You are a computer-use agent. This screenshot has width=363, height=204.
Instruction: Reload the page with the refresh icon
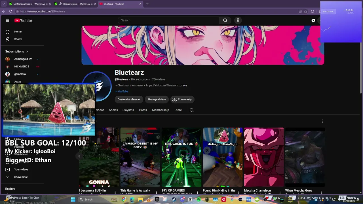[x=10, y=11]
